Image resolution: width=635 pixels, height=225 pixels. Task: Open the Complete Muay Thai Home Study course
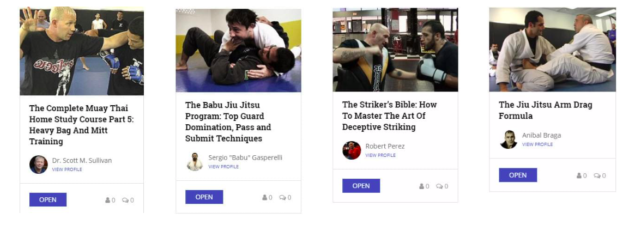pyautogui.click(x=48, y=199)
